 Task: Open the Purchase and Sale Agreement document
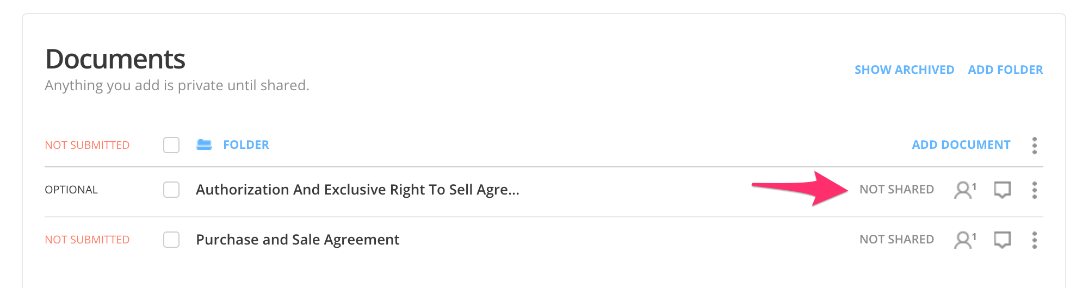(x=298, y=240)
